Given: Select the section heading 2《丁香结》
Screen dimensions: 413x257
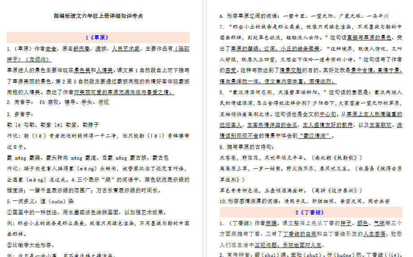Looking at the screenshot, I should point(310,213).
